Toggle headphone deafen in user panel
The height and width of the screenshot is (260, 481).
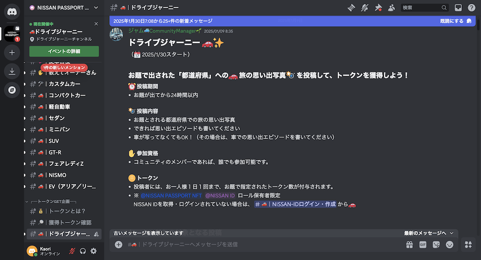tap(83, 251)
